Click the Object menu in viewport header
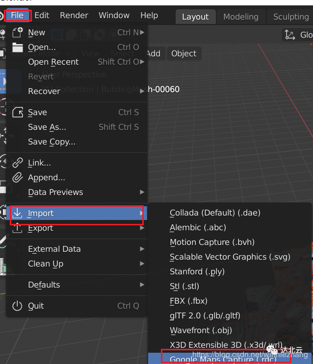 tap(183, 53)
